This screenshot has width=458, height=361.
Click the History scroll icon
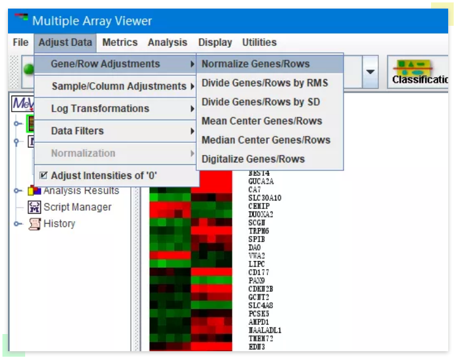[35, 224]
